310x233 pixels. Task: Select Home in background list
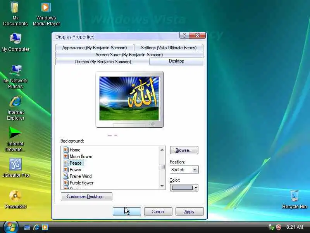pos(75,150)
